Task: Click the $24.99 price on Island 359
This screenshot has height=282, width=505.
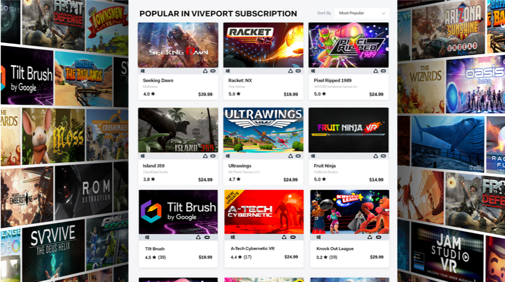Action: [205, 180]
